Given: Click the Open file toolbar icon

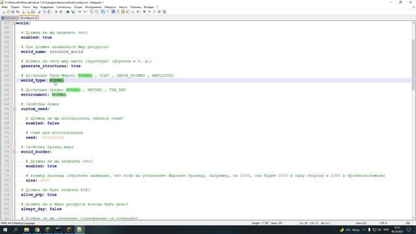Looking at the screenshot, I should [x=8, y=12].
